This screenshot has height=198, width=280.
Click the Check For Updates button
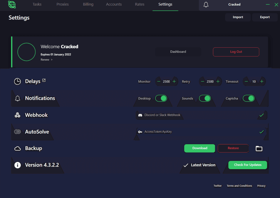point(247,165)
